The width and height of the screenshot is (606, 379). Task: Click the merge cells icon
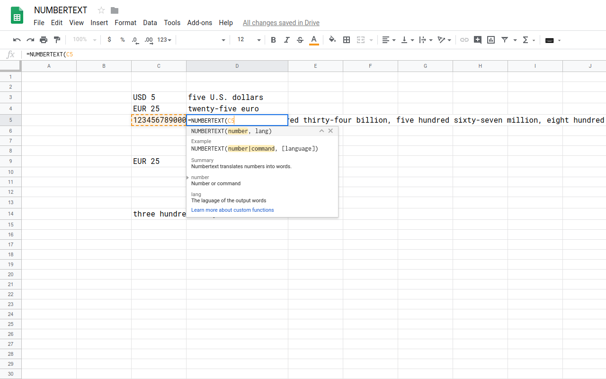tap(361, 40)
